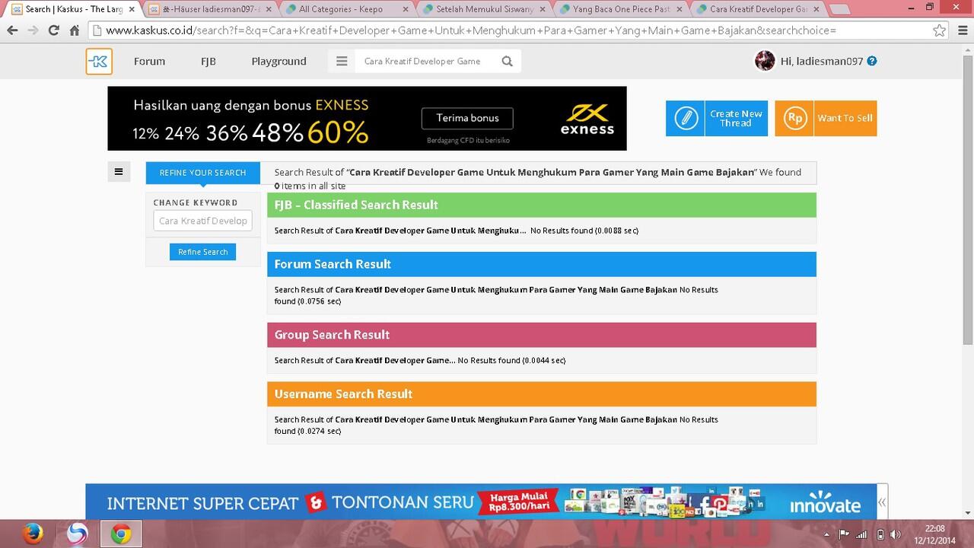Bookmark page with star icon
Screen dimensions: 974x548
click(940, 30)
